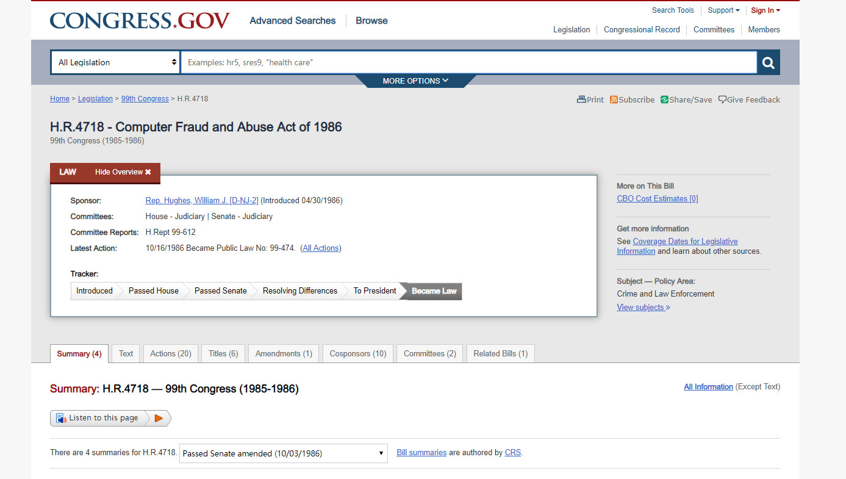This screenshot has height=479, width=846.
Task: Click All Information link
Action: pos(708,387)
